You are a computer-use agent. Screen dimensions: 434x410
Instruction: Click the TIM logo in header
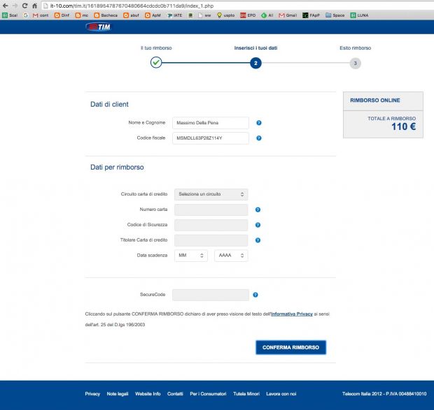point(99,27)
